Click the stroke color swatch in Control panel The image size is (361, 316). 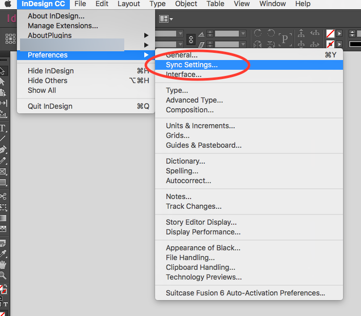[330, 44]
